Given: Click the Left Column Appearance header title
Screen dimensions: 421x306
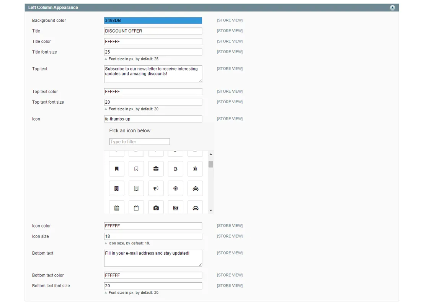Looking at the screenshot, I should click(x=53, y=8).
